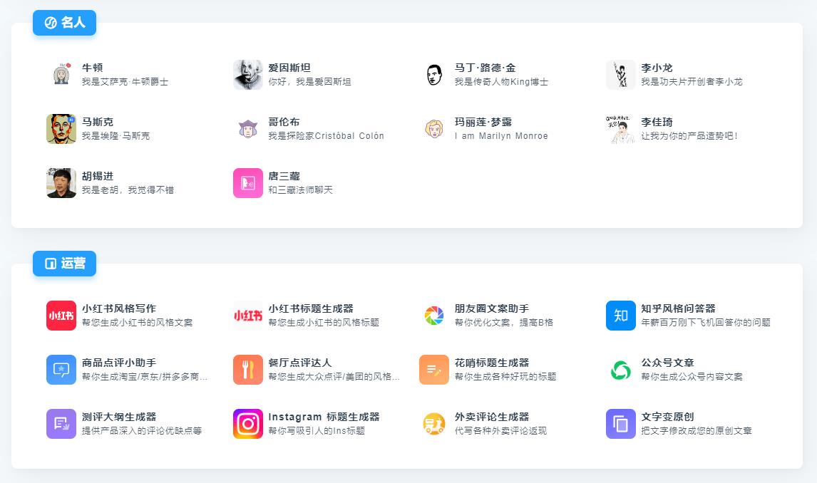Select the Einstein portrait icon

248,74
